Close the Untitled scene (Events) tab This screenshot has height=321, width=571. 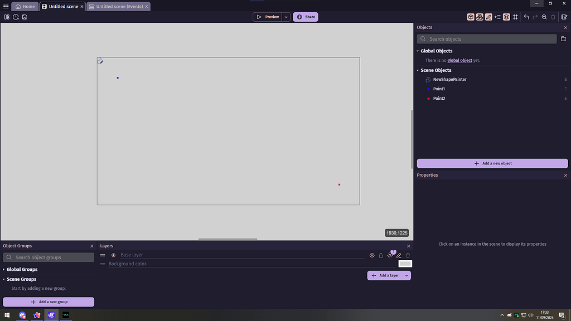click(147, 7)
